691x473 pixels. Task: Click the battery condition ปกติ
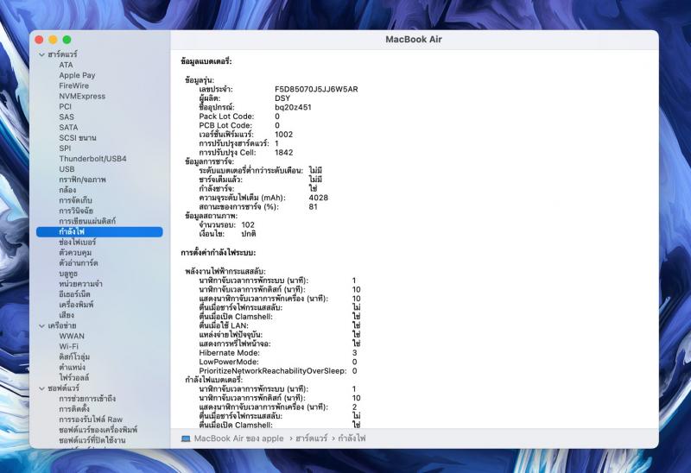pos(249,234)
